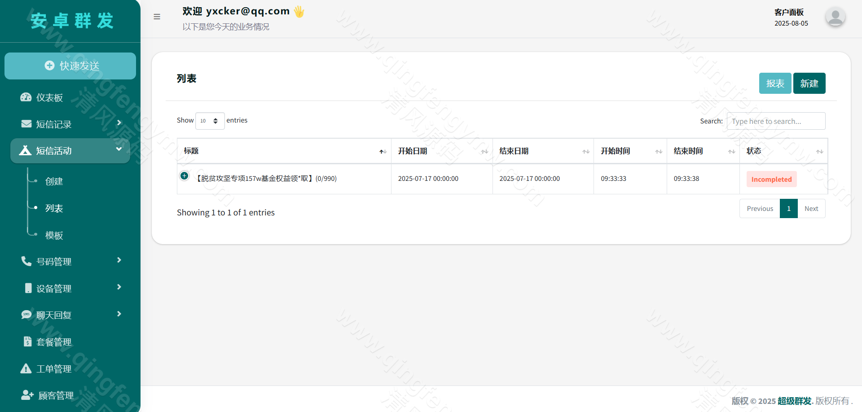Viewport: 862px width, 412px height.
Task: Open 顾客管理 menu item
Action: tap(70, 395)
